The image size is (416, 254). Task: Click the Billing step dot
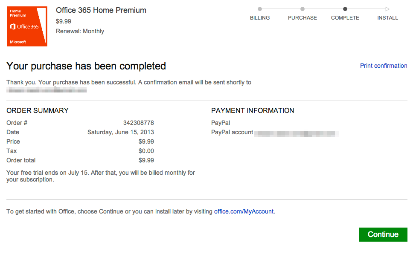point(260,9)
